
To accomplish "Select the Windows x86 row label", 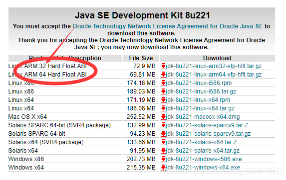I will [26, 159].
